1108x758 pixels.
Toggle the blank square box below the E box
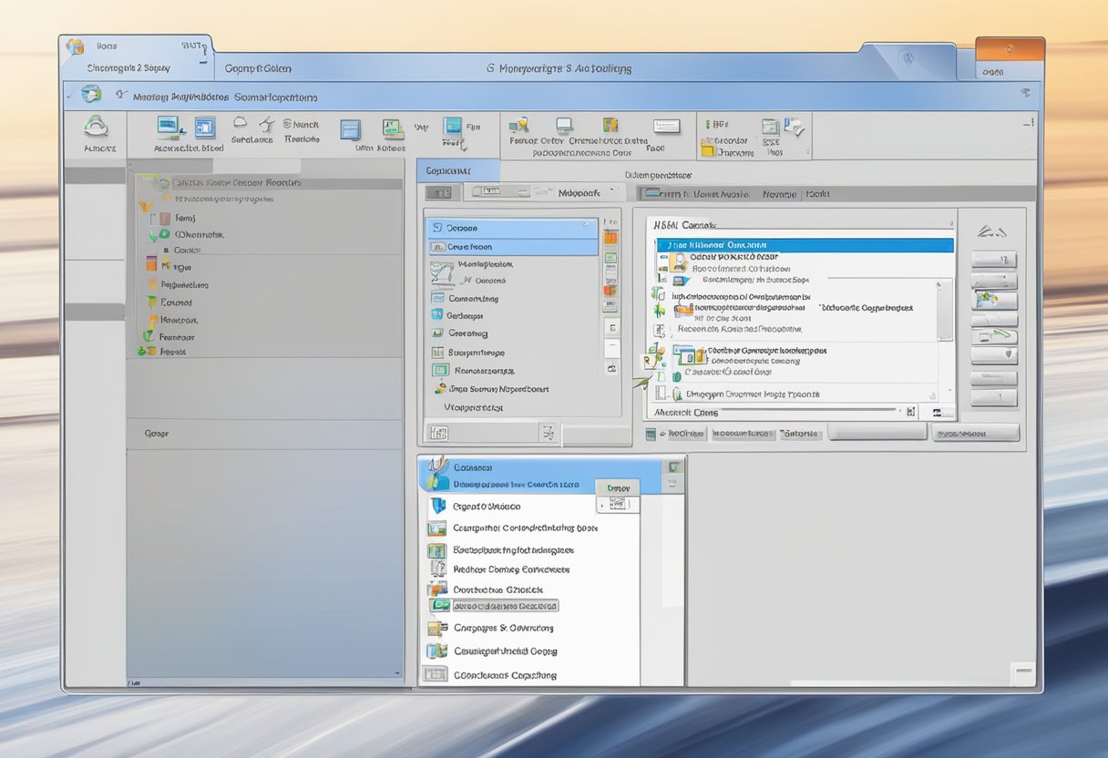[611, 347]
